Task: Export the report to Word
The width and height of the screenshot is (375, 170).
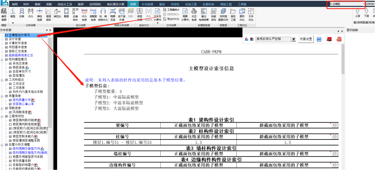Action: tap(319, 39)
